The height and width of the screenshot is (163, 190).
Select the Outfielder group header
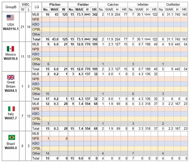(173, 5)
